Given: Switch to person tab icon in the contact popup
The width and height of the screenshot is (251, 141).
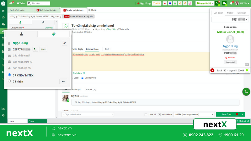Looking at the screenshot, I should point(21,34).
